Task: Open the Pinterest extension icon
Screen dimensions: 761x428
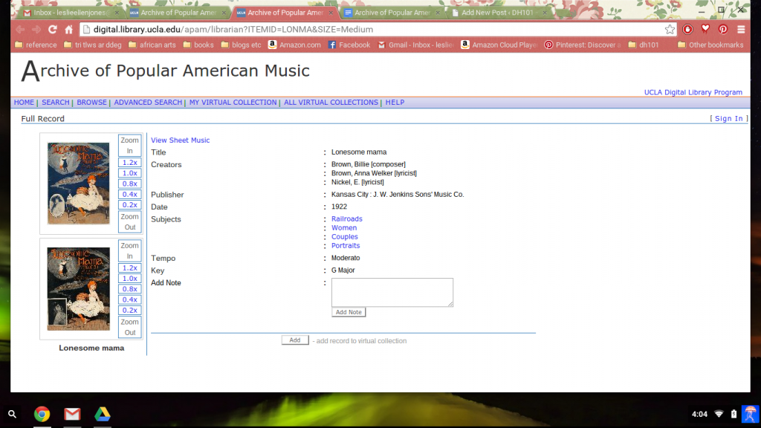Action: coord(722,29)
